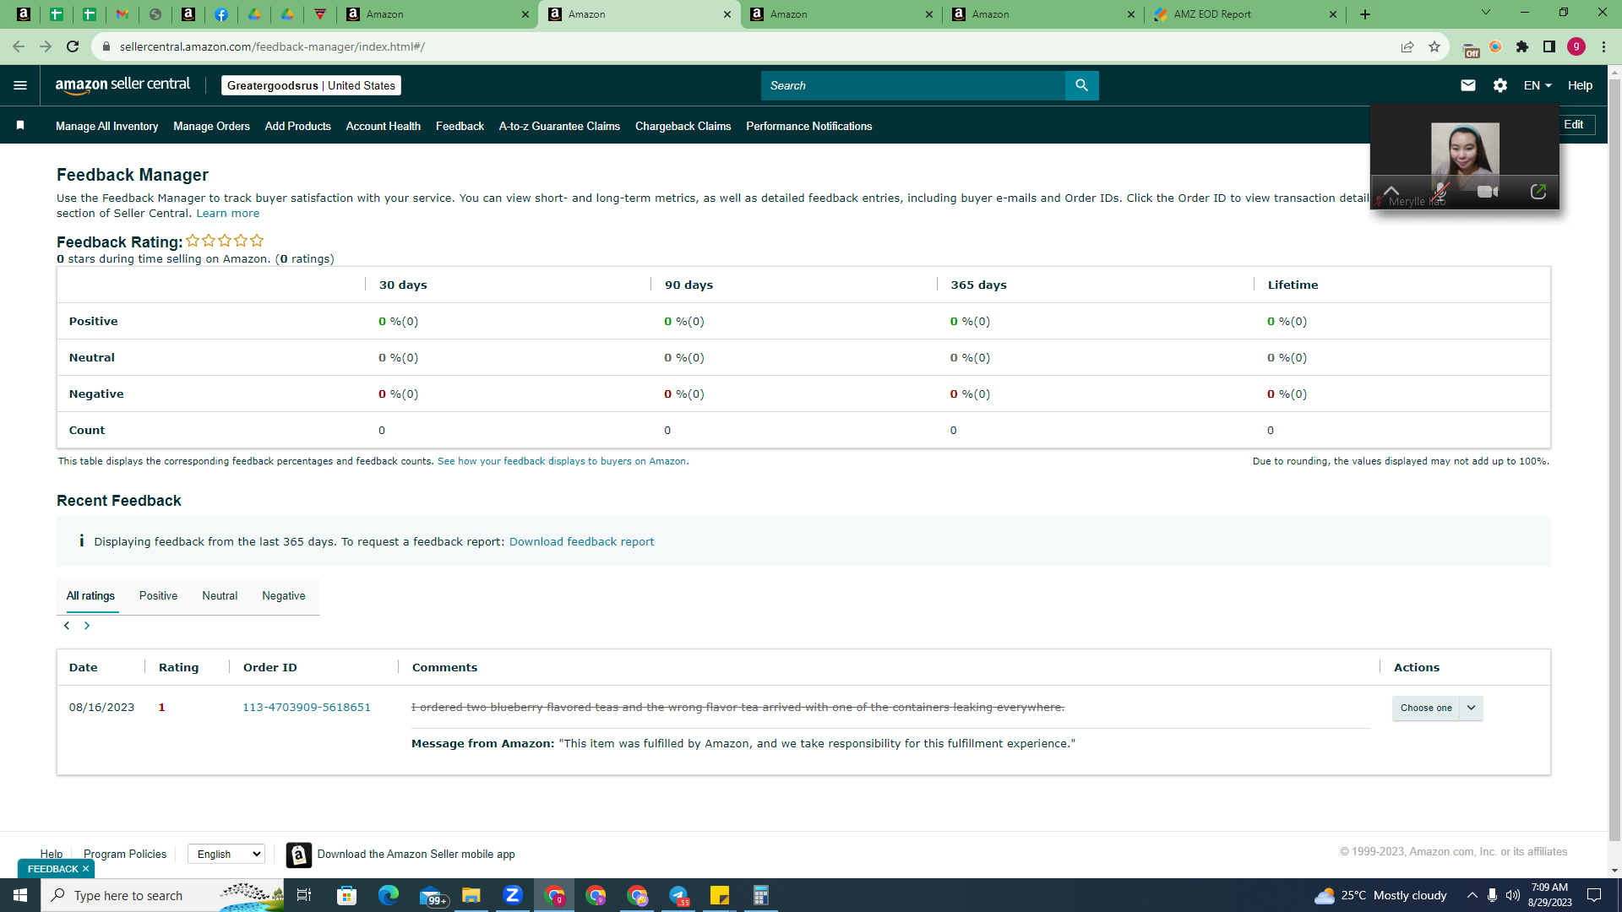Open the Windows Start menu

(x=20, y=895)
